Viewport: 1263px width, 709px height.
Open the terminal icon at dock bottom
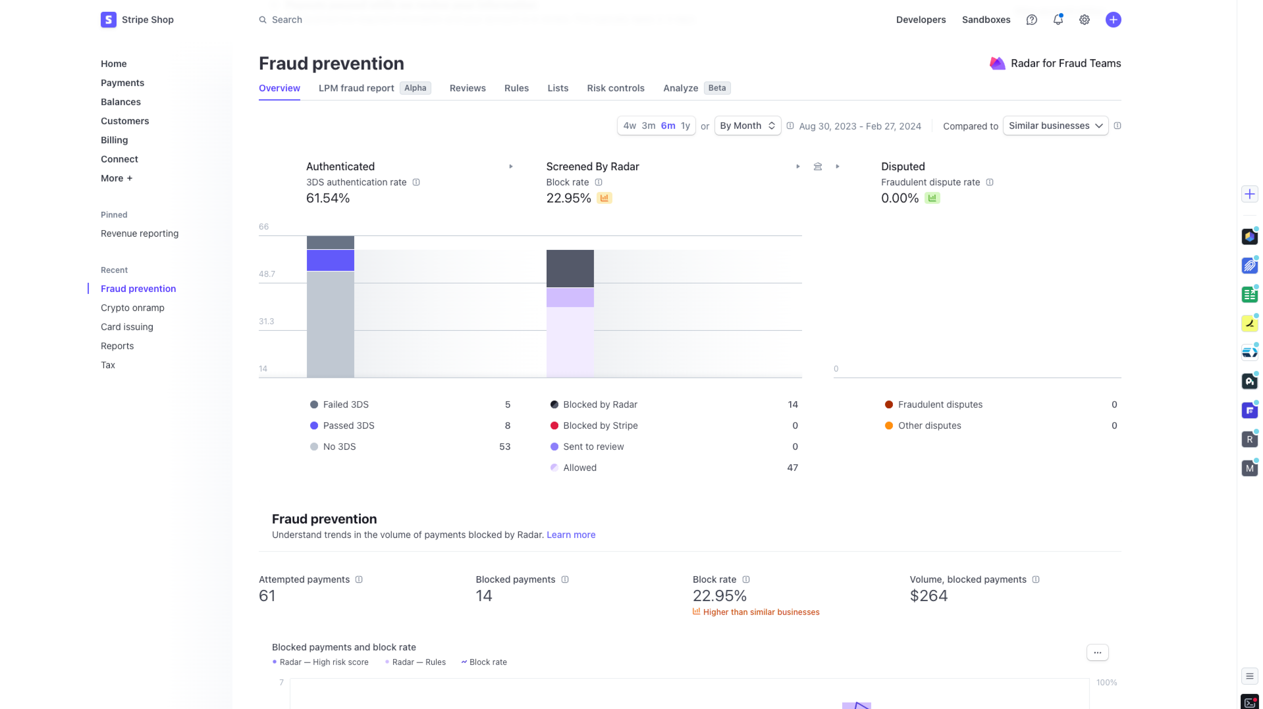[1250, 702]
